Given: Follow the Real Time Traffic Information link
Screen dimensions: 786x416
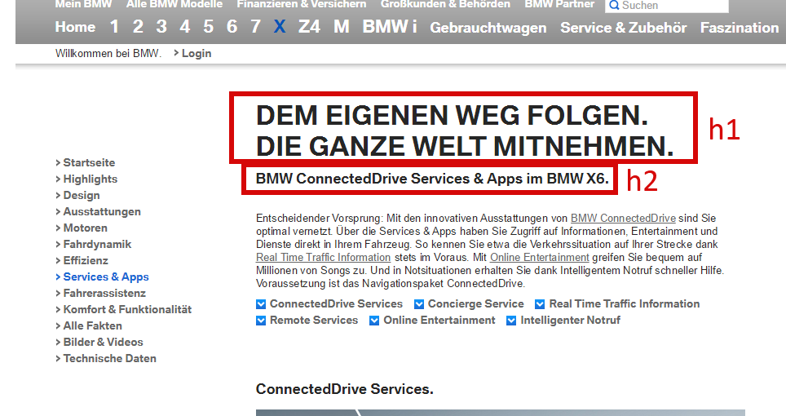Looking at the screenshot, I should pos(324,257).
